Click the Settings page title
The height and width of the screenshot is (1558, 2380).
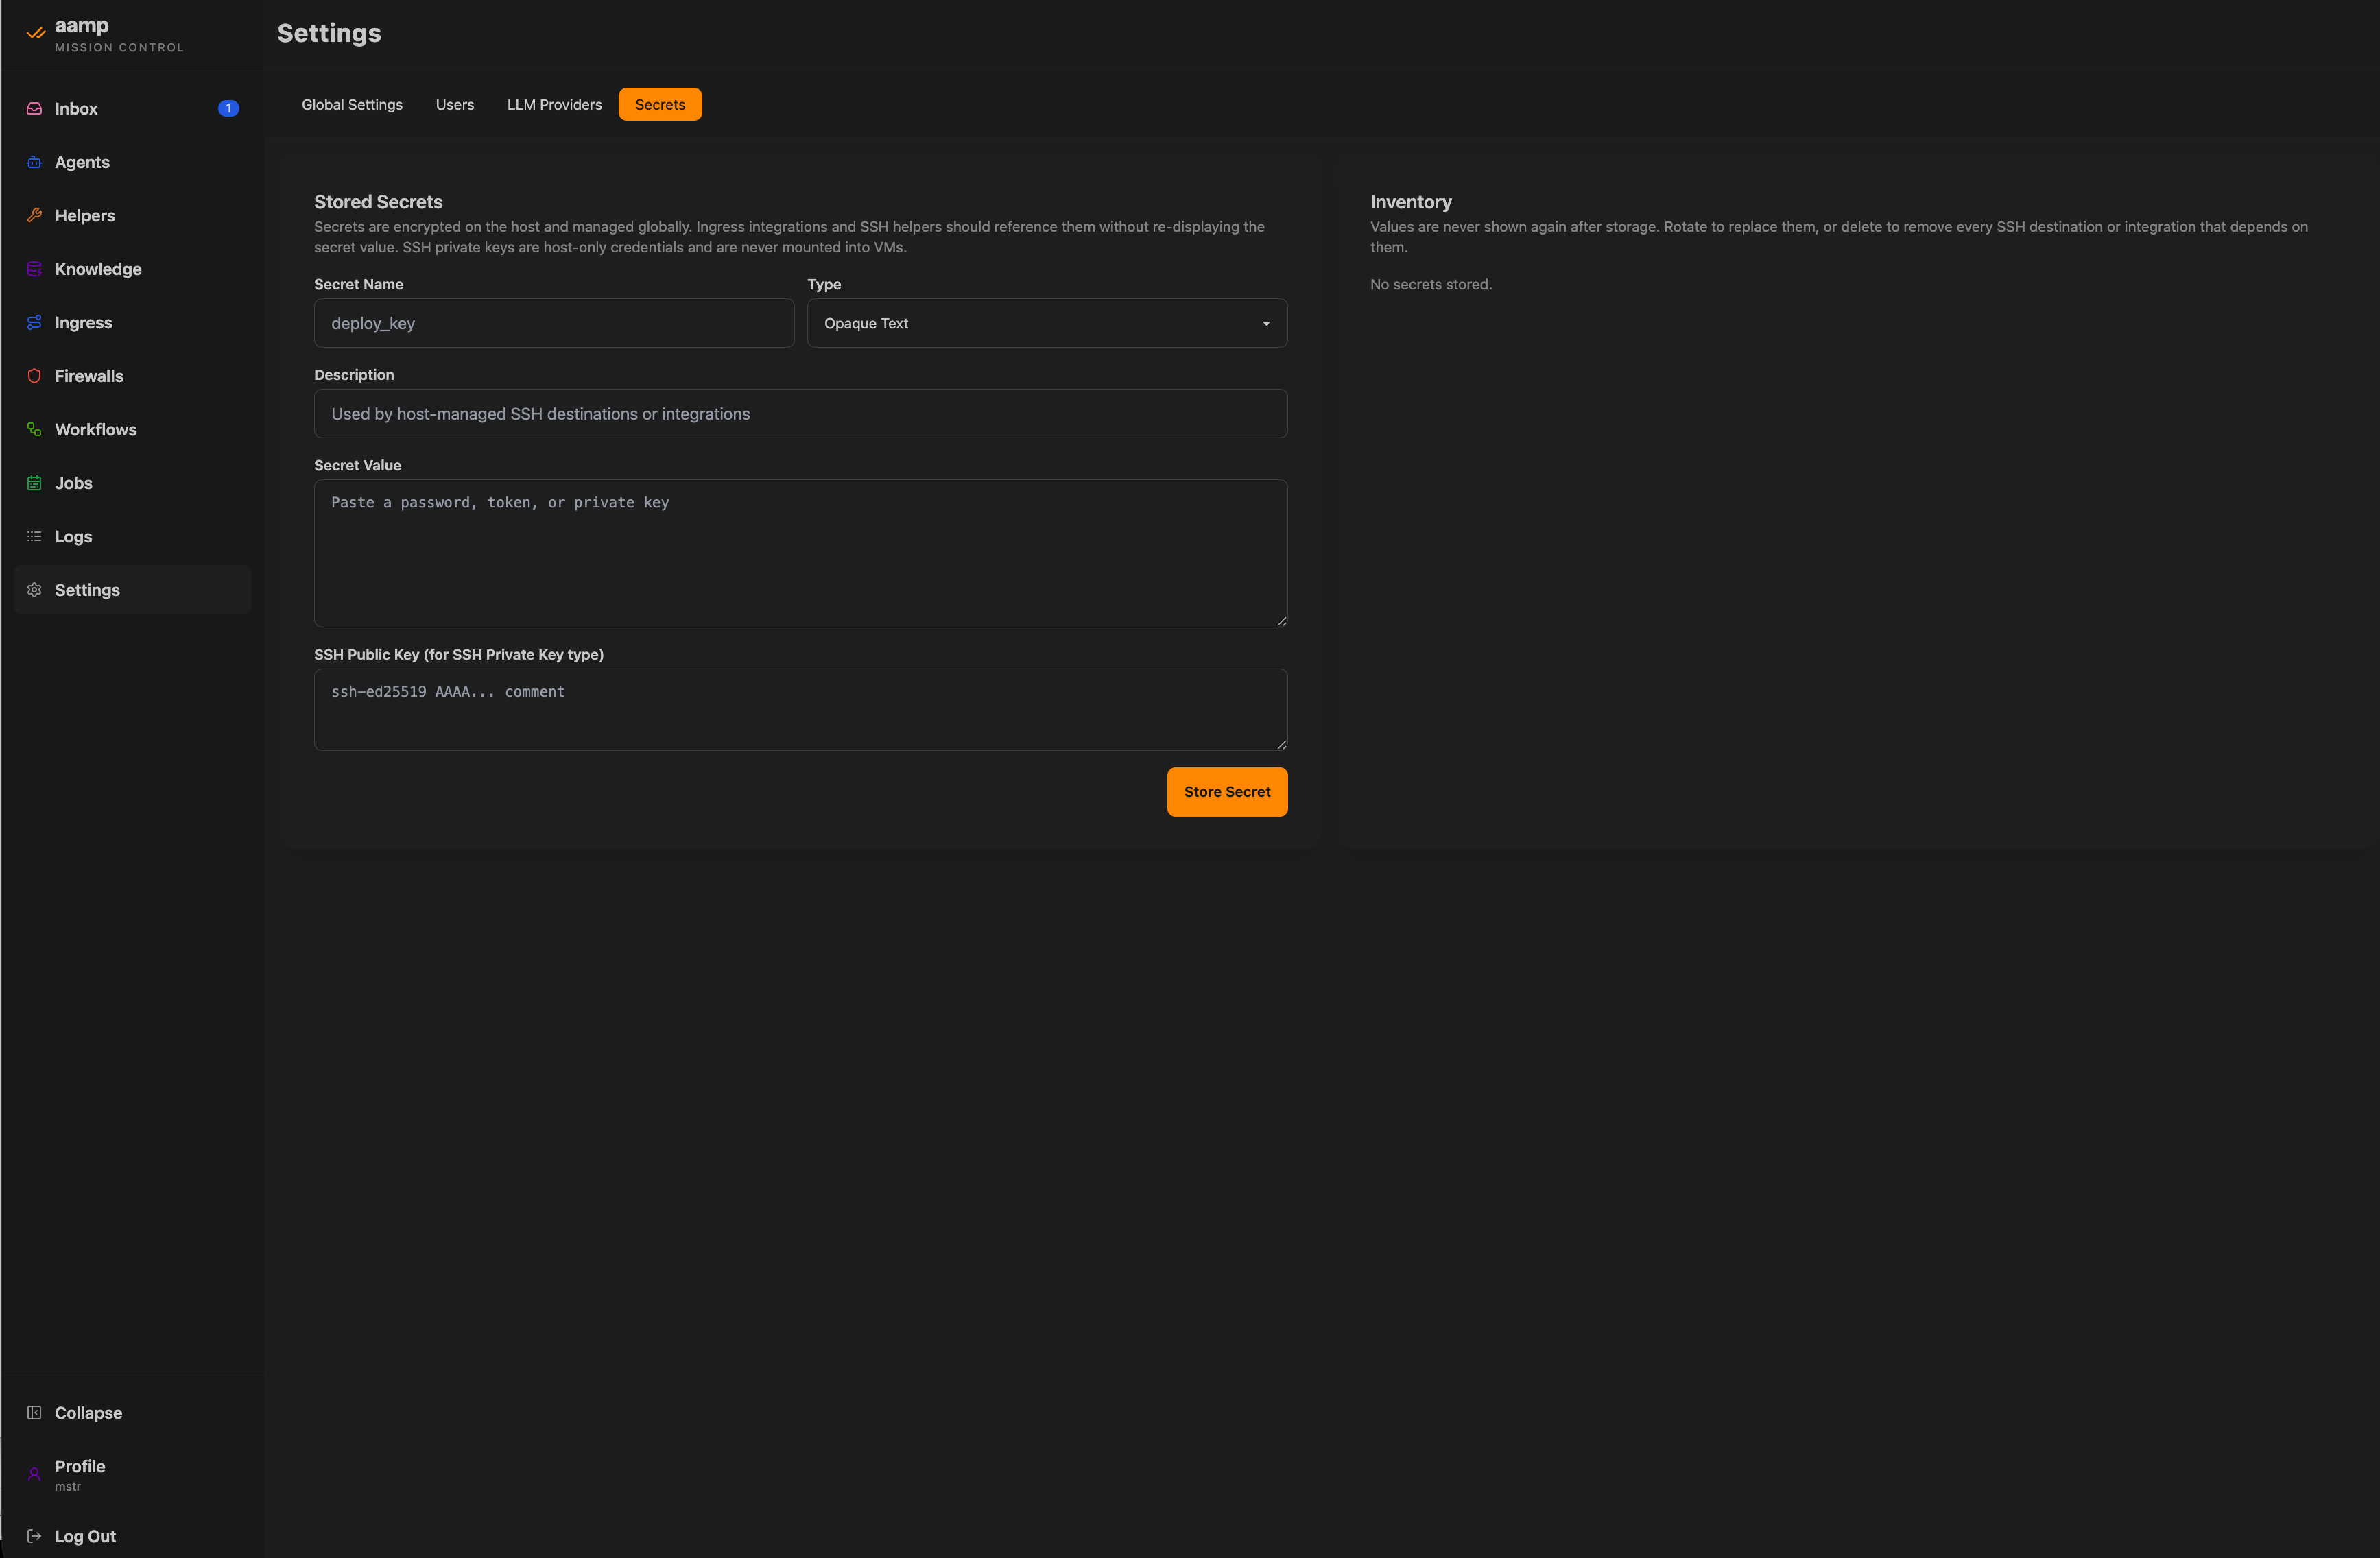pyautogui.click(x=329, y=33)
